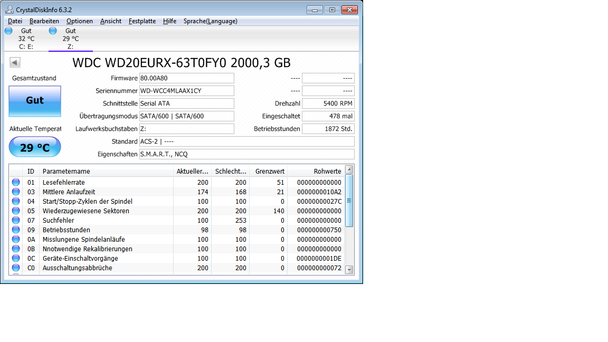The height and width of the screenshot is (342, 608).
Task: Click the Schlecht column header
Action: tap(230, 171)
